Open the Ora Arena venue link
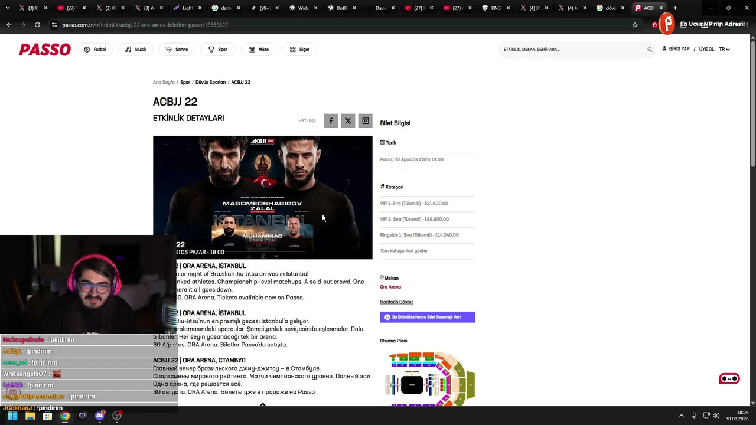 390,287
